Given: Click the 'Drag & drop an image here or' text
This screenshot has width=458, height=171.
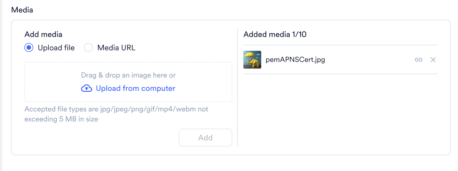Looking at the screenshot, I should (x=128, y=75).
